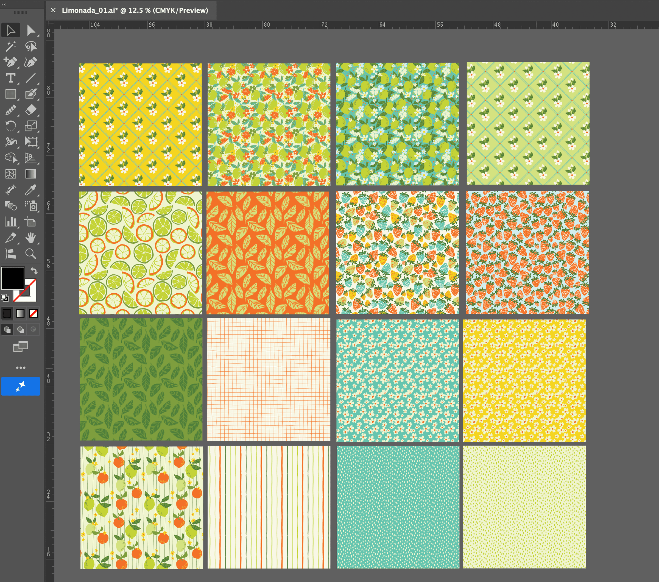Viewport: 659px width, 582px height.
Task: Set paint mode to None
Action: pos(33,313)
